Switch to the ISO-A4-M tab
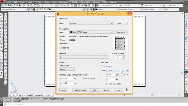Image resolution: width=188 pixels, height=106 pixels. 29,95
